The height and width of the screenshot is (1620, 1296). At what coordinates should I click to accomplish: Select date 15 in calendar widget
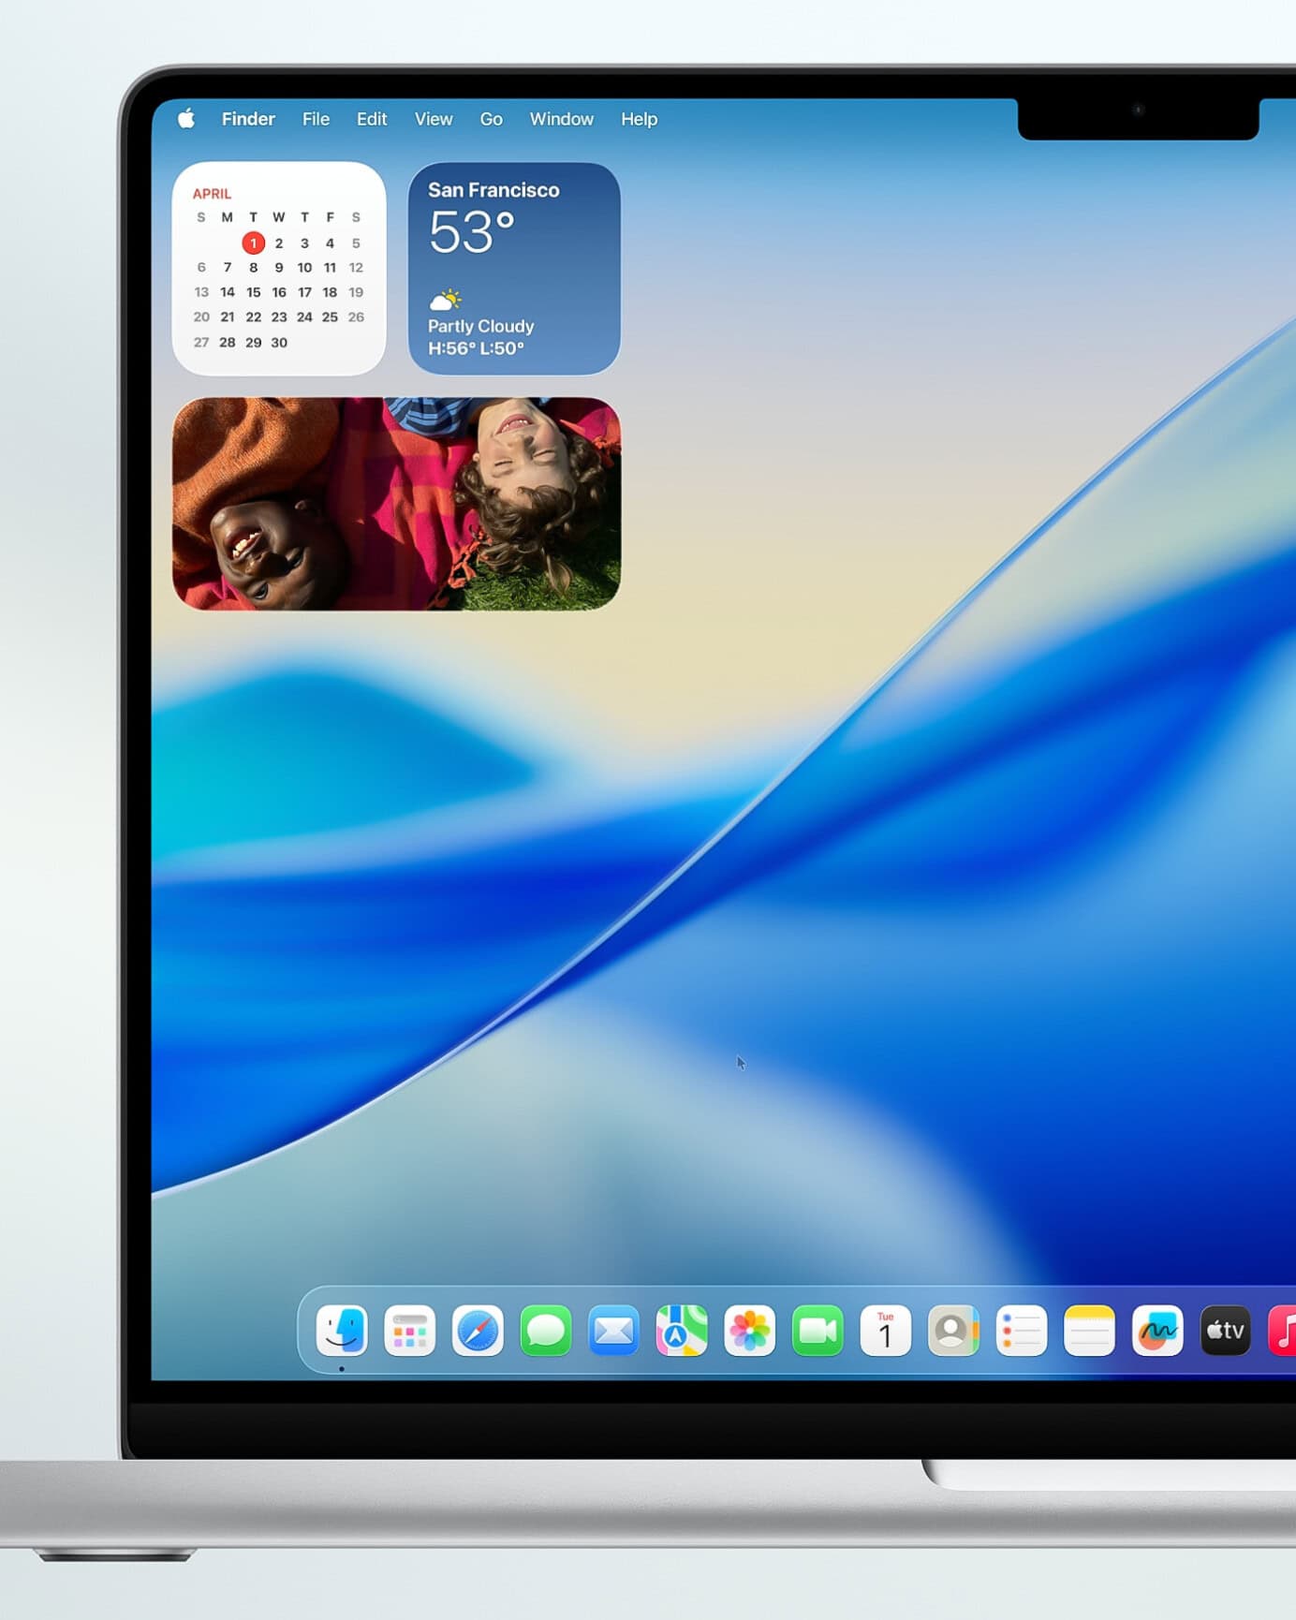[x=253, y=292]
